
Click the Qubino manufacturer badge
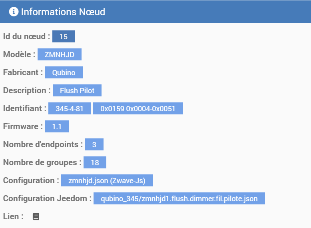coord(64,72)
